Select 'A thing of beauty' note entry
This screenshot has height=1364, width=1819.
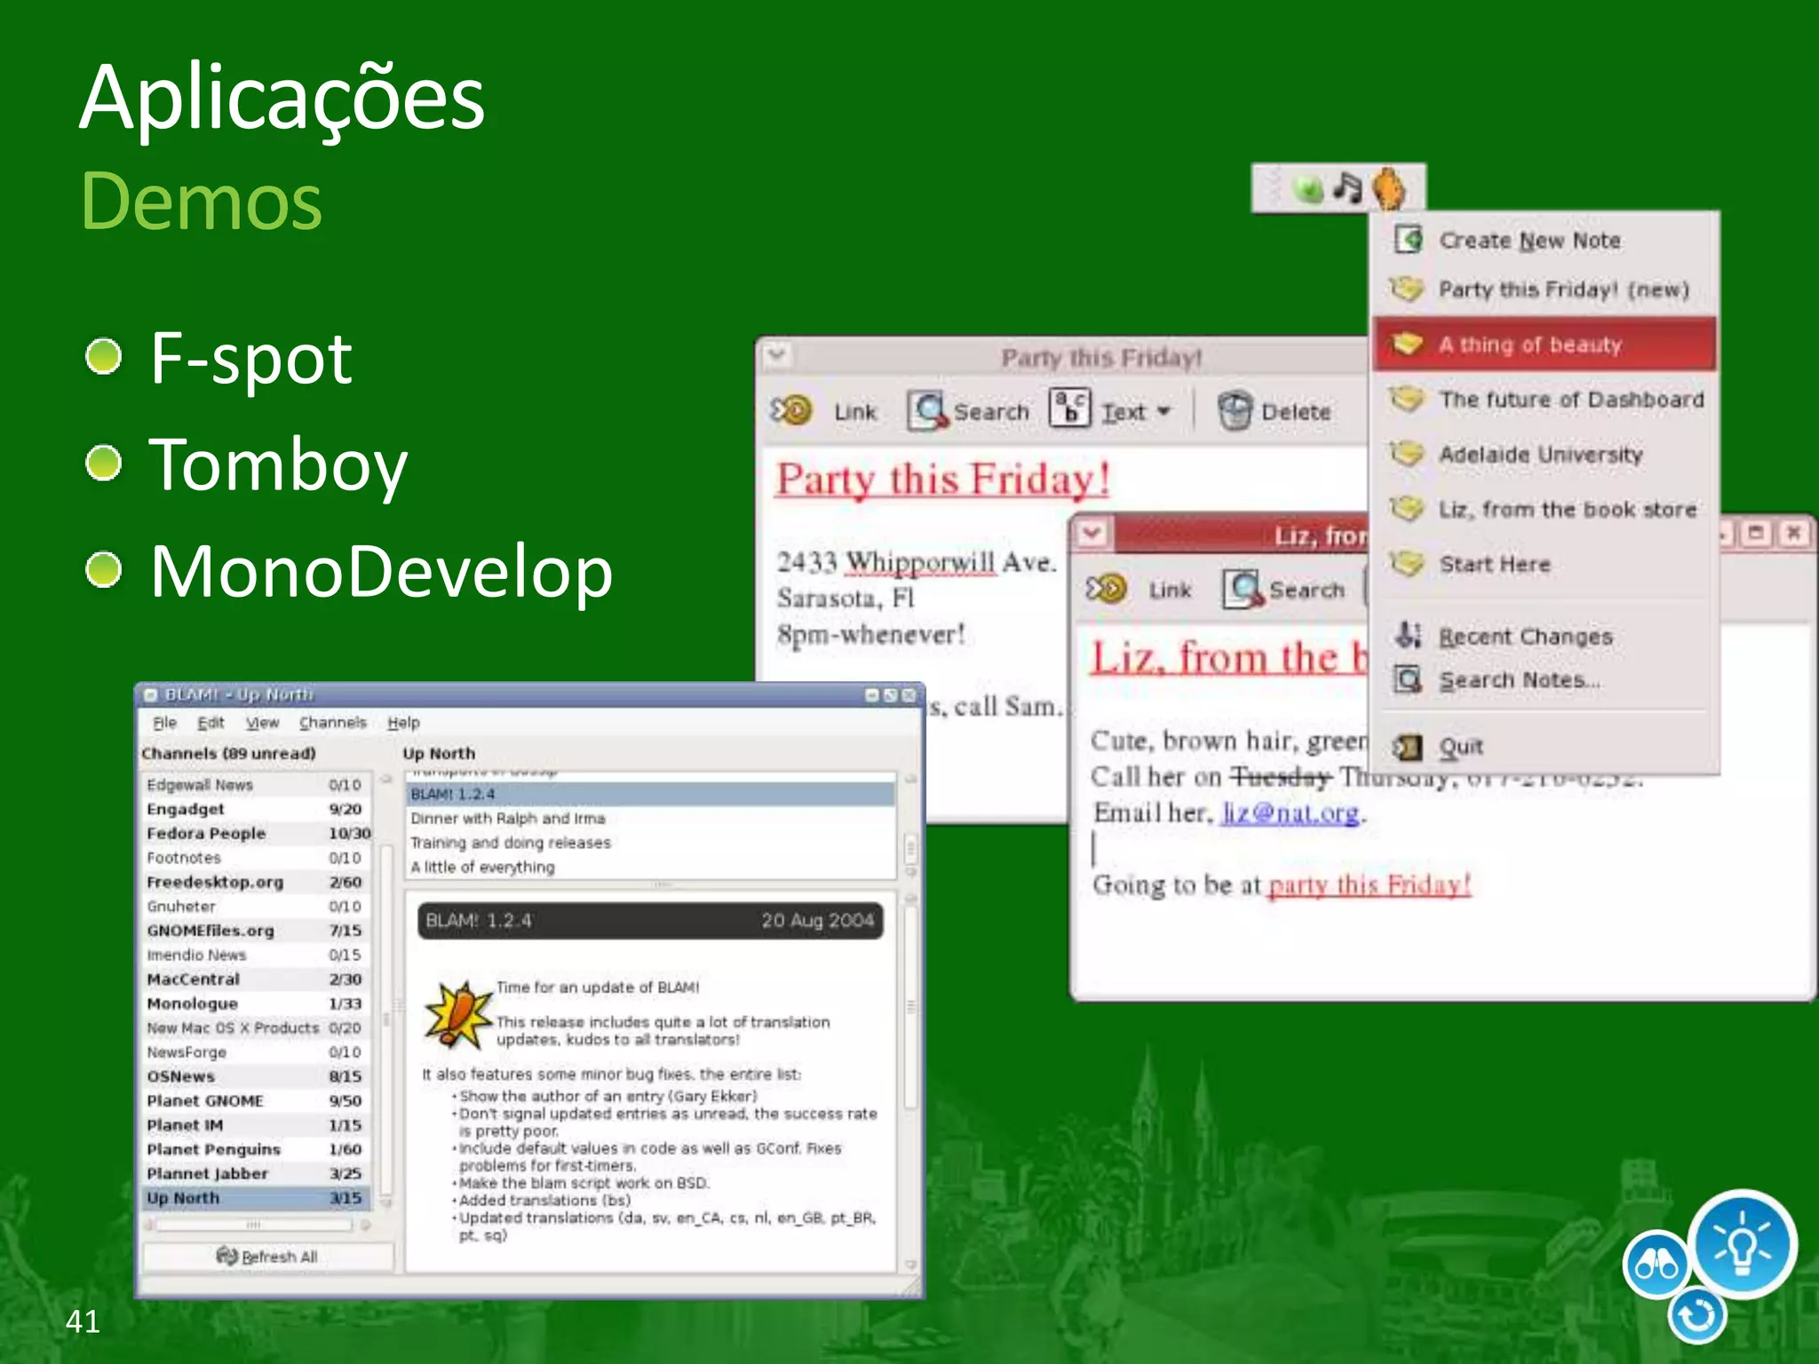click(x=1544, y=345)
